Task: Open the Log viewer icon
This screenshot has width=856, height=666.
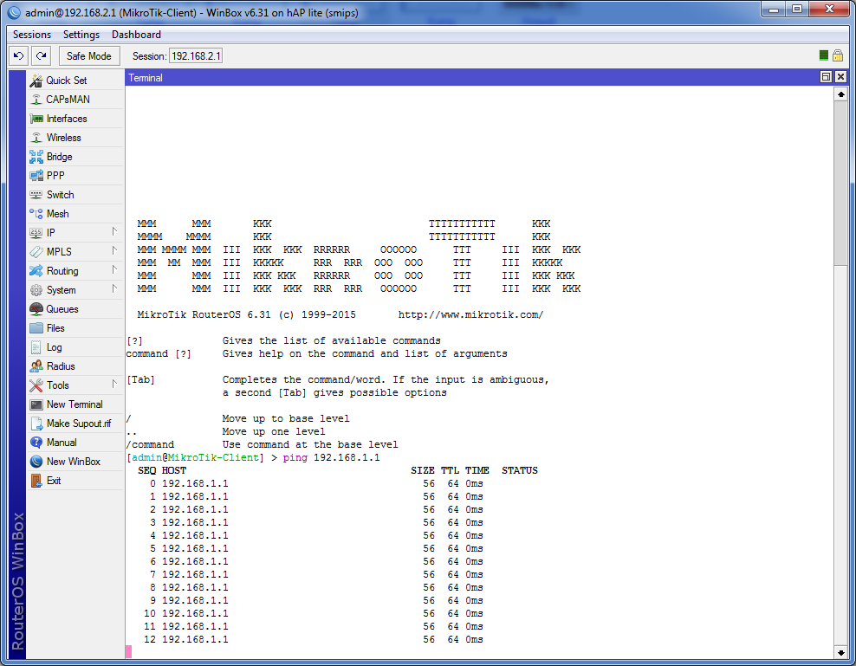Action: (36, 347)
